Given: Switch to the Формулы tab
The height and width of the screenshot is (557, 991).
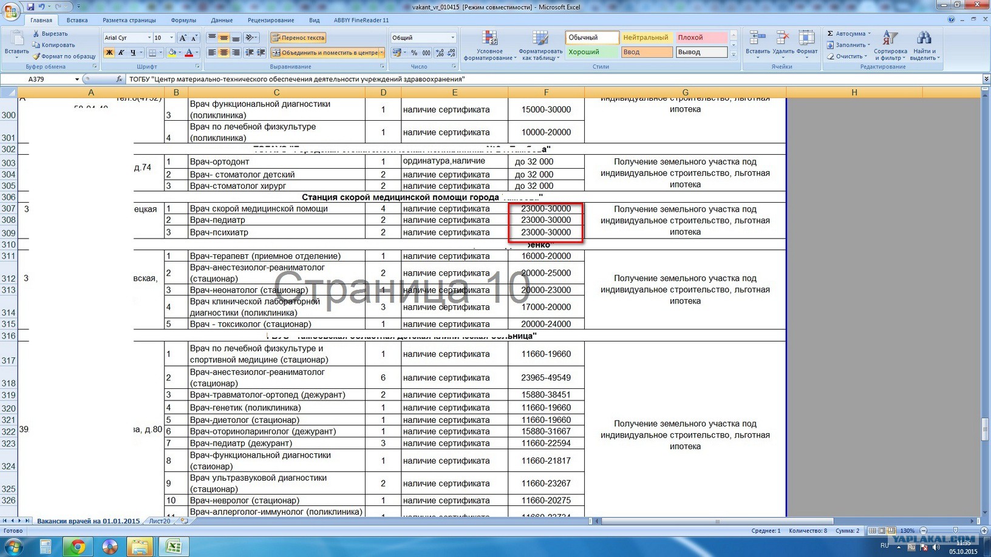Looking at the screenshot, I should tap(183, 20).
